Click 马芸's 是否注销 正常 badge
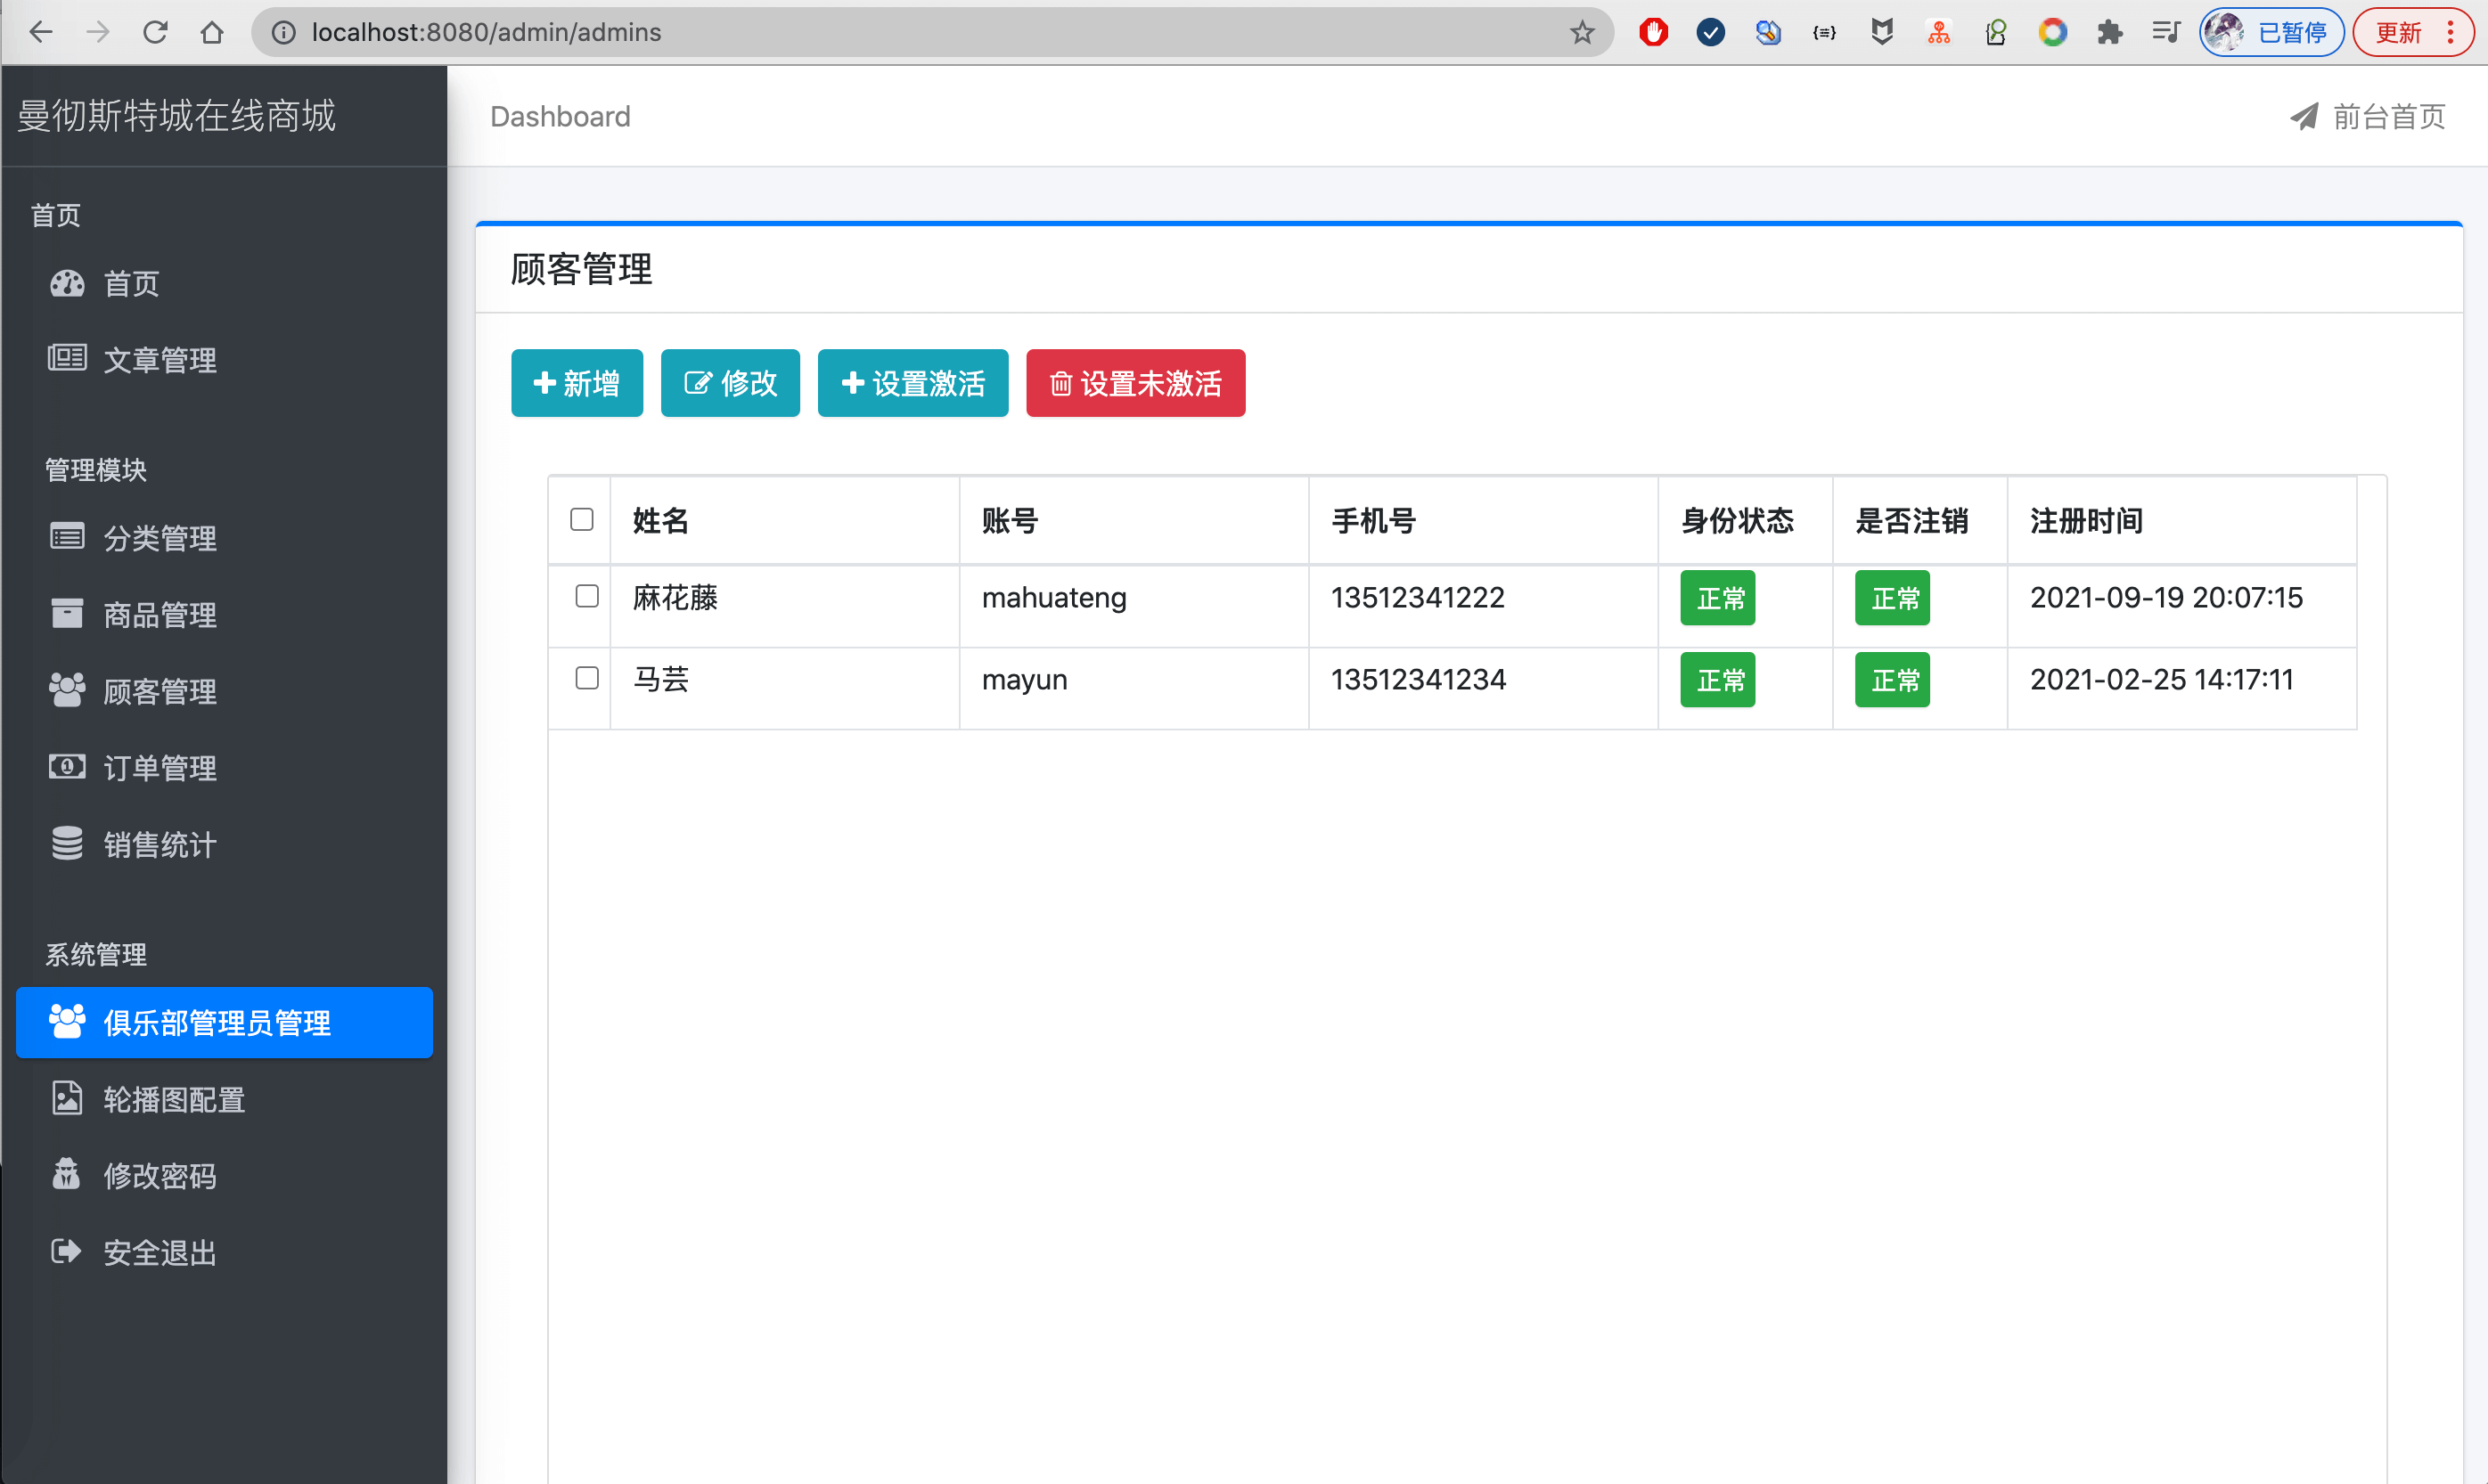 [1893, 680]
